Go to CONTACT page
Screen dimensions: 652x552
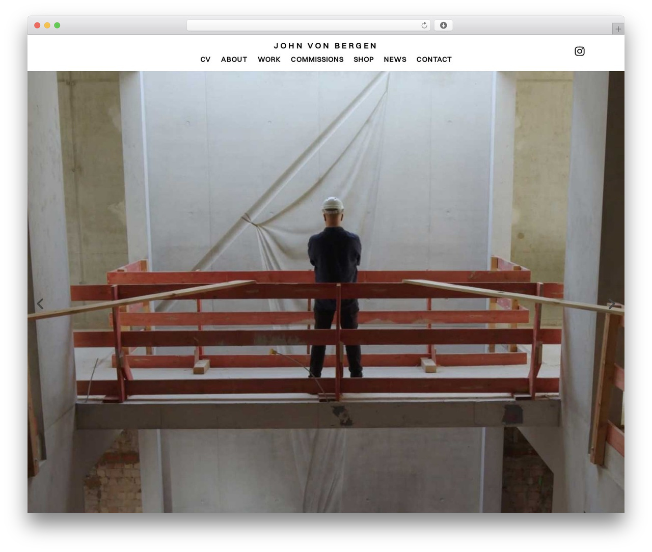[434, 60]
